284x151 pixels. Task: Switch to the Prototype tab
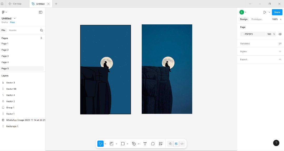(256, 19)
